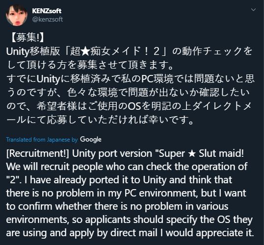
Task: Click "Translated from Japanese by" link
Action: pos(42,140)
